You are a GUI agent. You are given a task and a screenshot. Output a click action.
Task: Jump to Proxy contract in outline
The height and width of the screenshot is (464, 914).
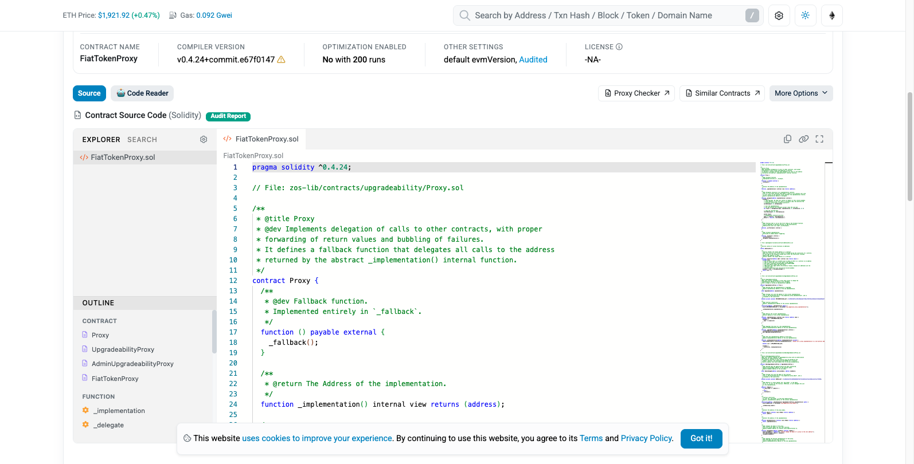(x=100, y=335)
